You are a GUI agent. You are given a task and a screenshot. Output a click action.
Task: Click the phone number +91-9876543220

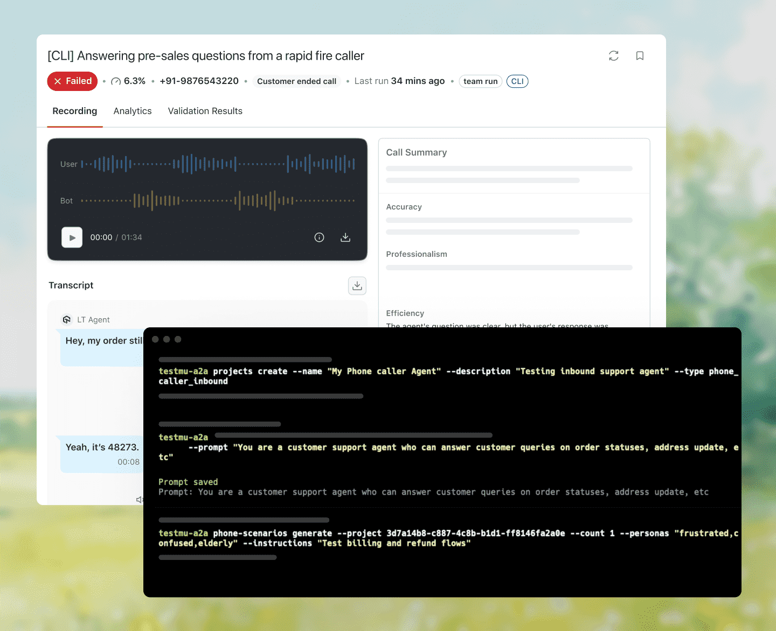coord(199,81)
